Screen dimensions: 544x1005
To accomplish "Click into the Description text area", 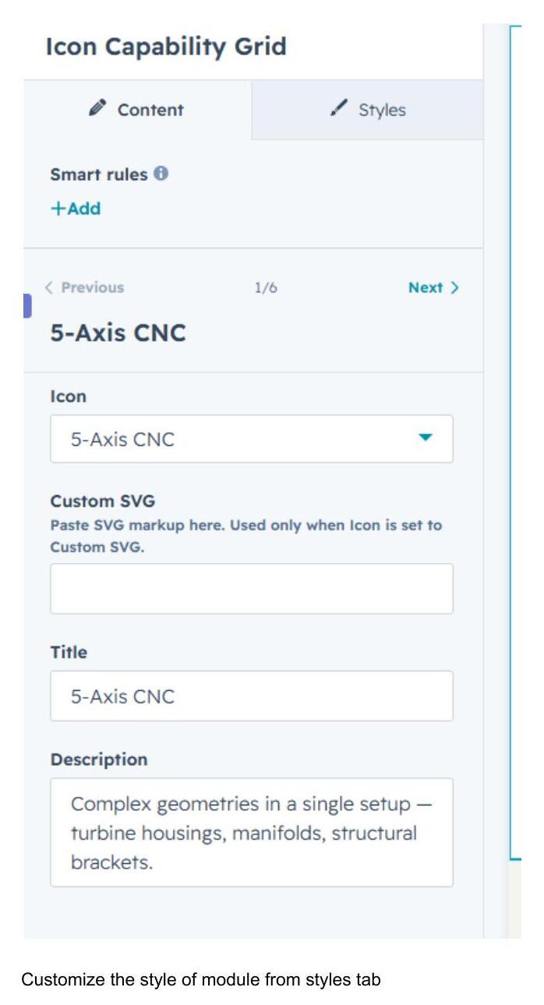I will coord(252,832).
